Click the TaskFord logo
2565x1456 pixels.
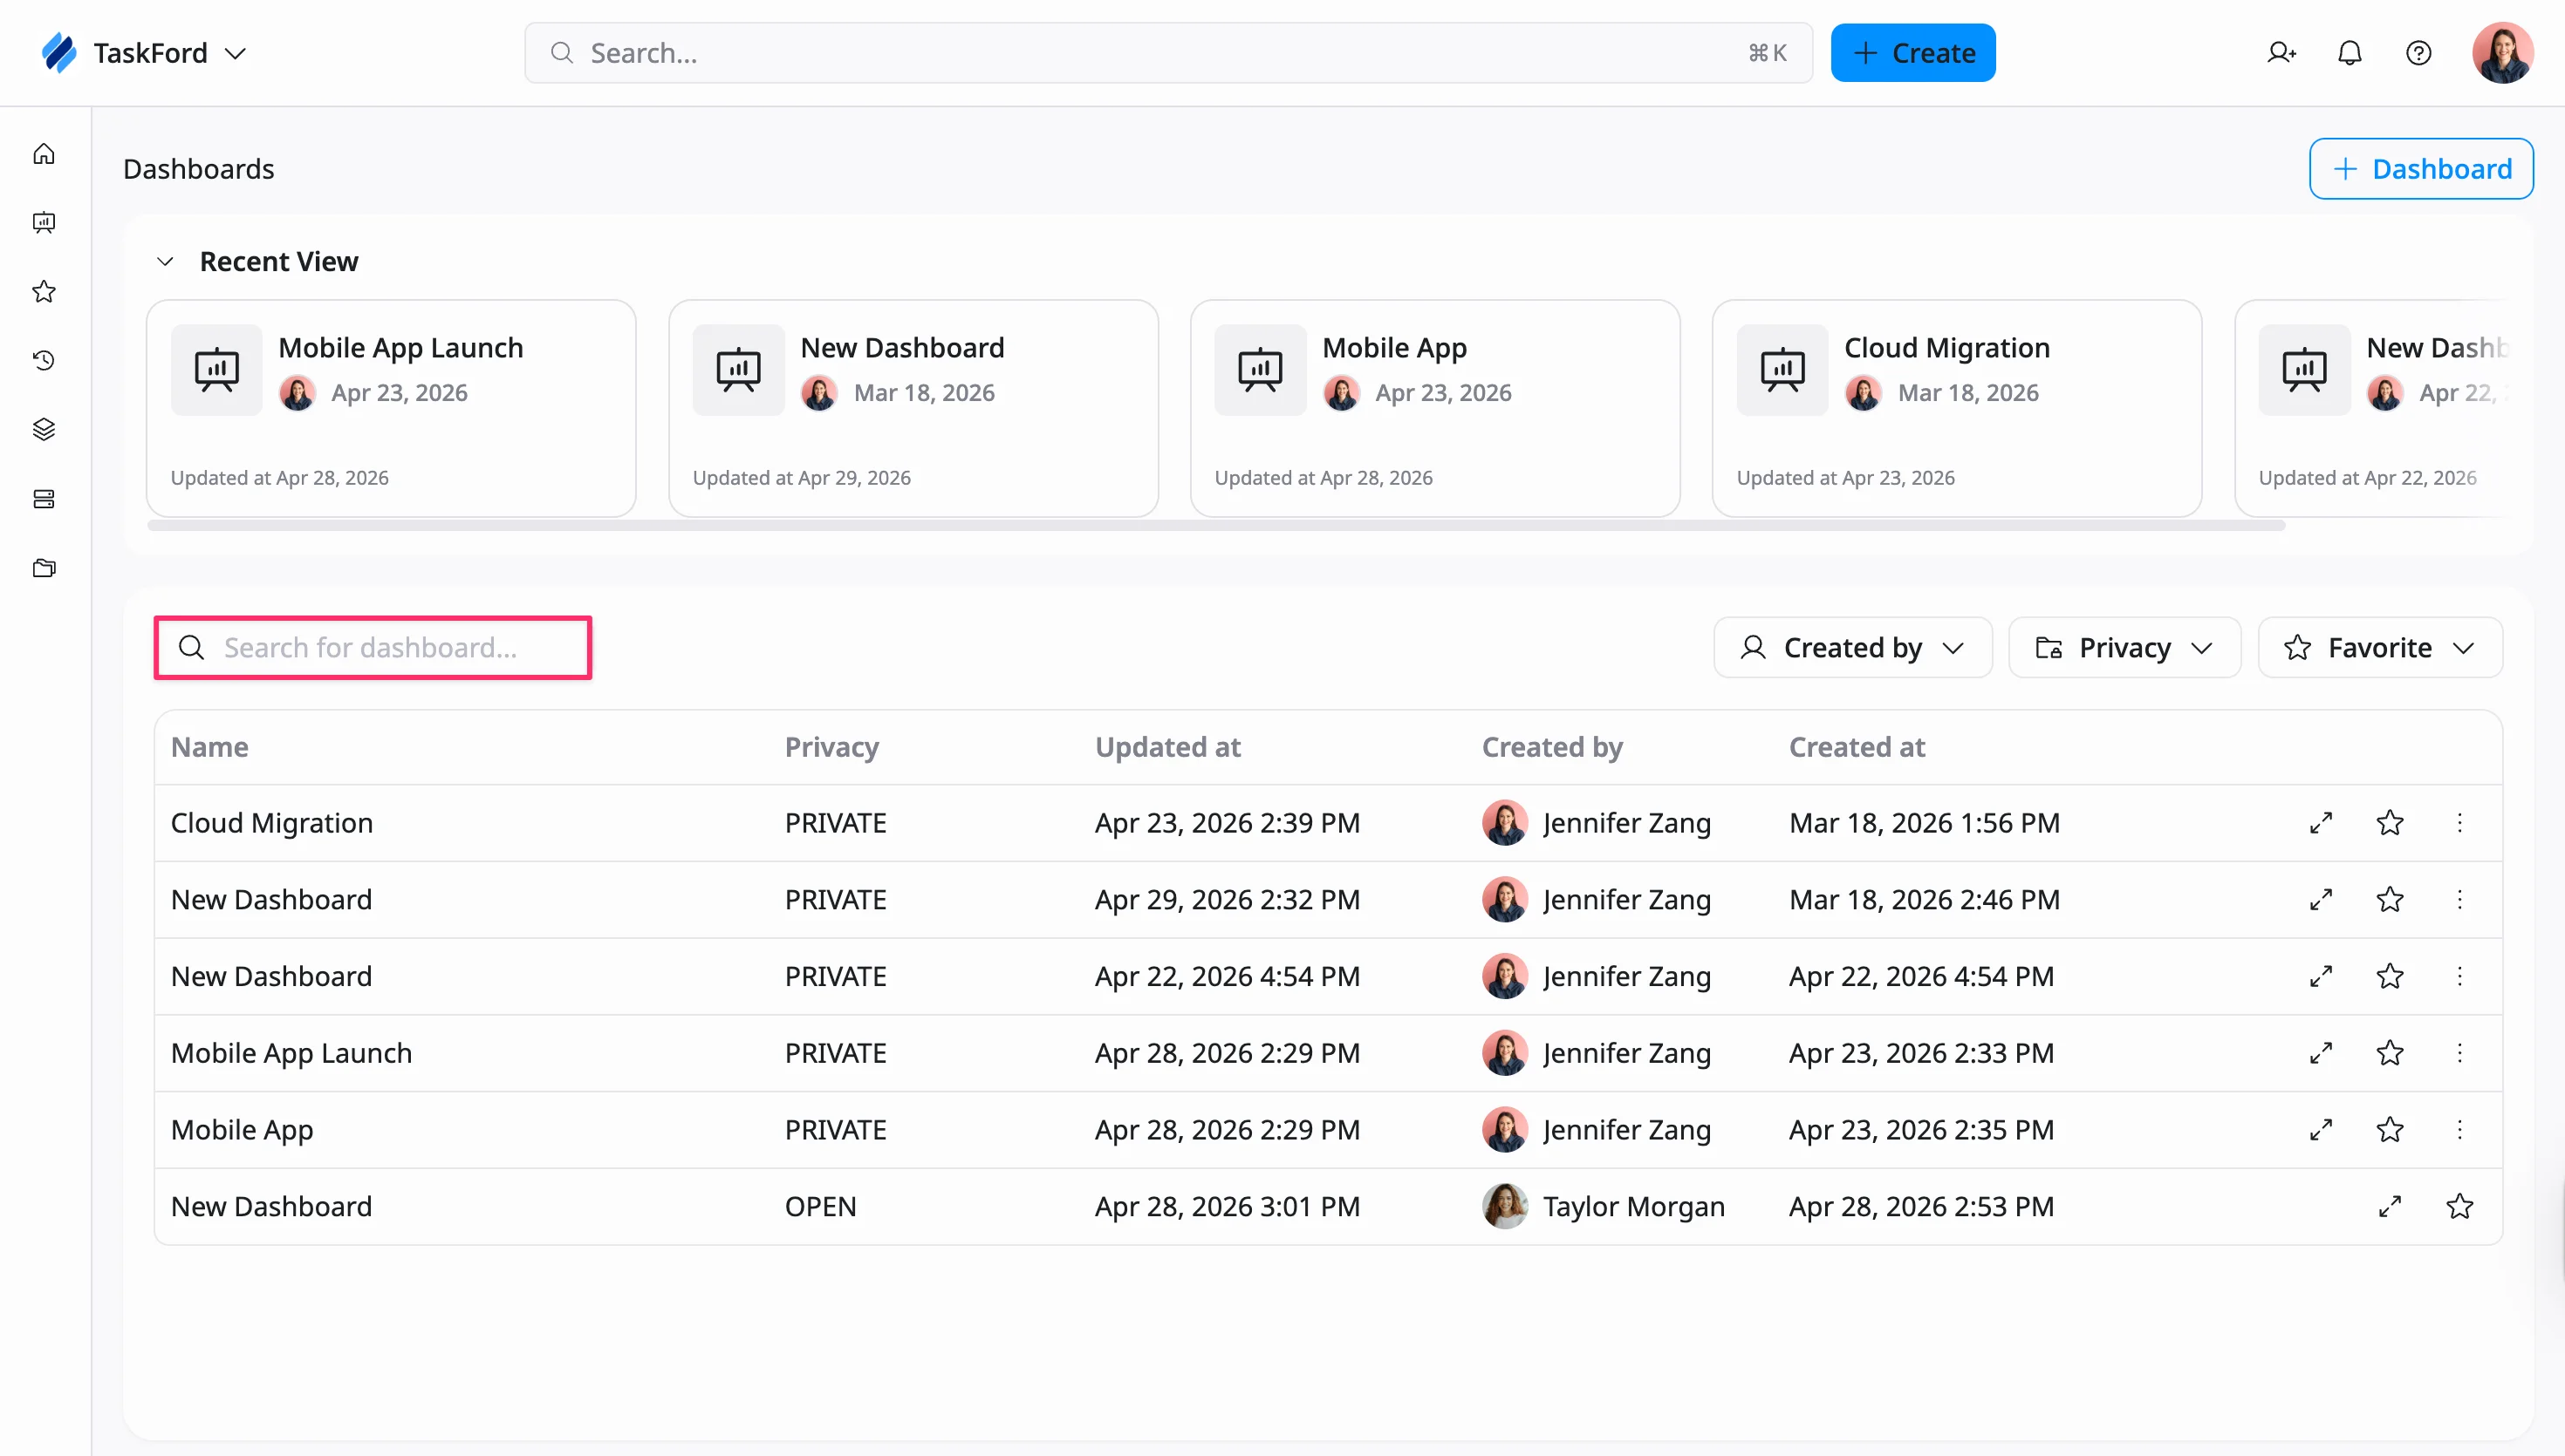(59, 53)
